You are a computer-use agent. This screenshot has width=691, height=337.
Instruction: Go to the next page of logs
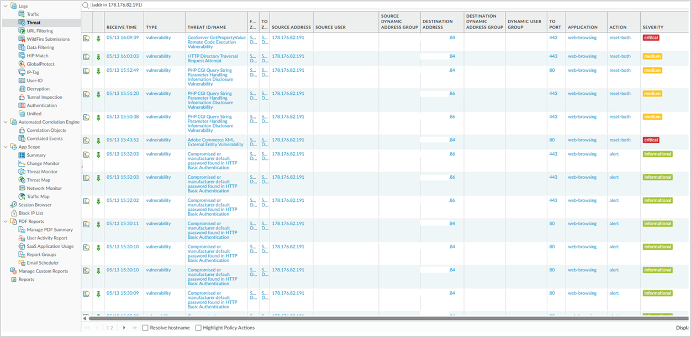coord(124,328)
